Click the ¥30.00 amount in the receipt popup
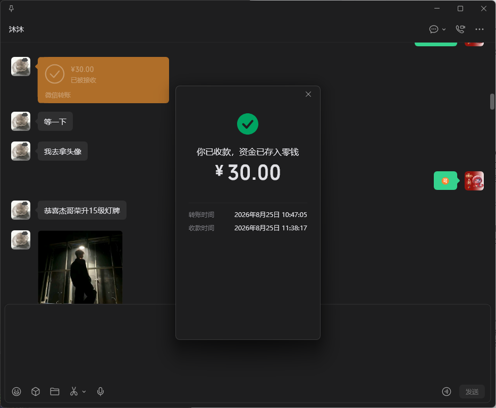 point(248,172)
